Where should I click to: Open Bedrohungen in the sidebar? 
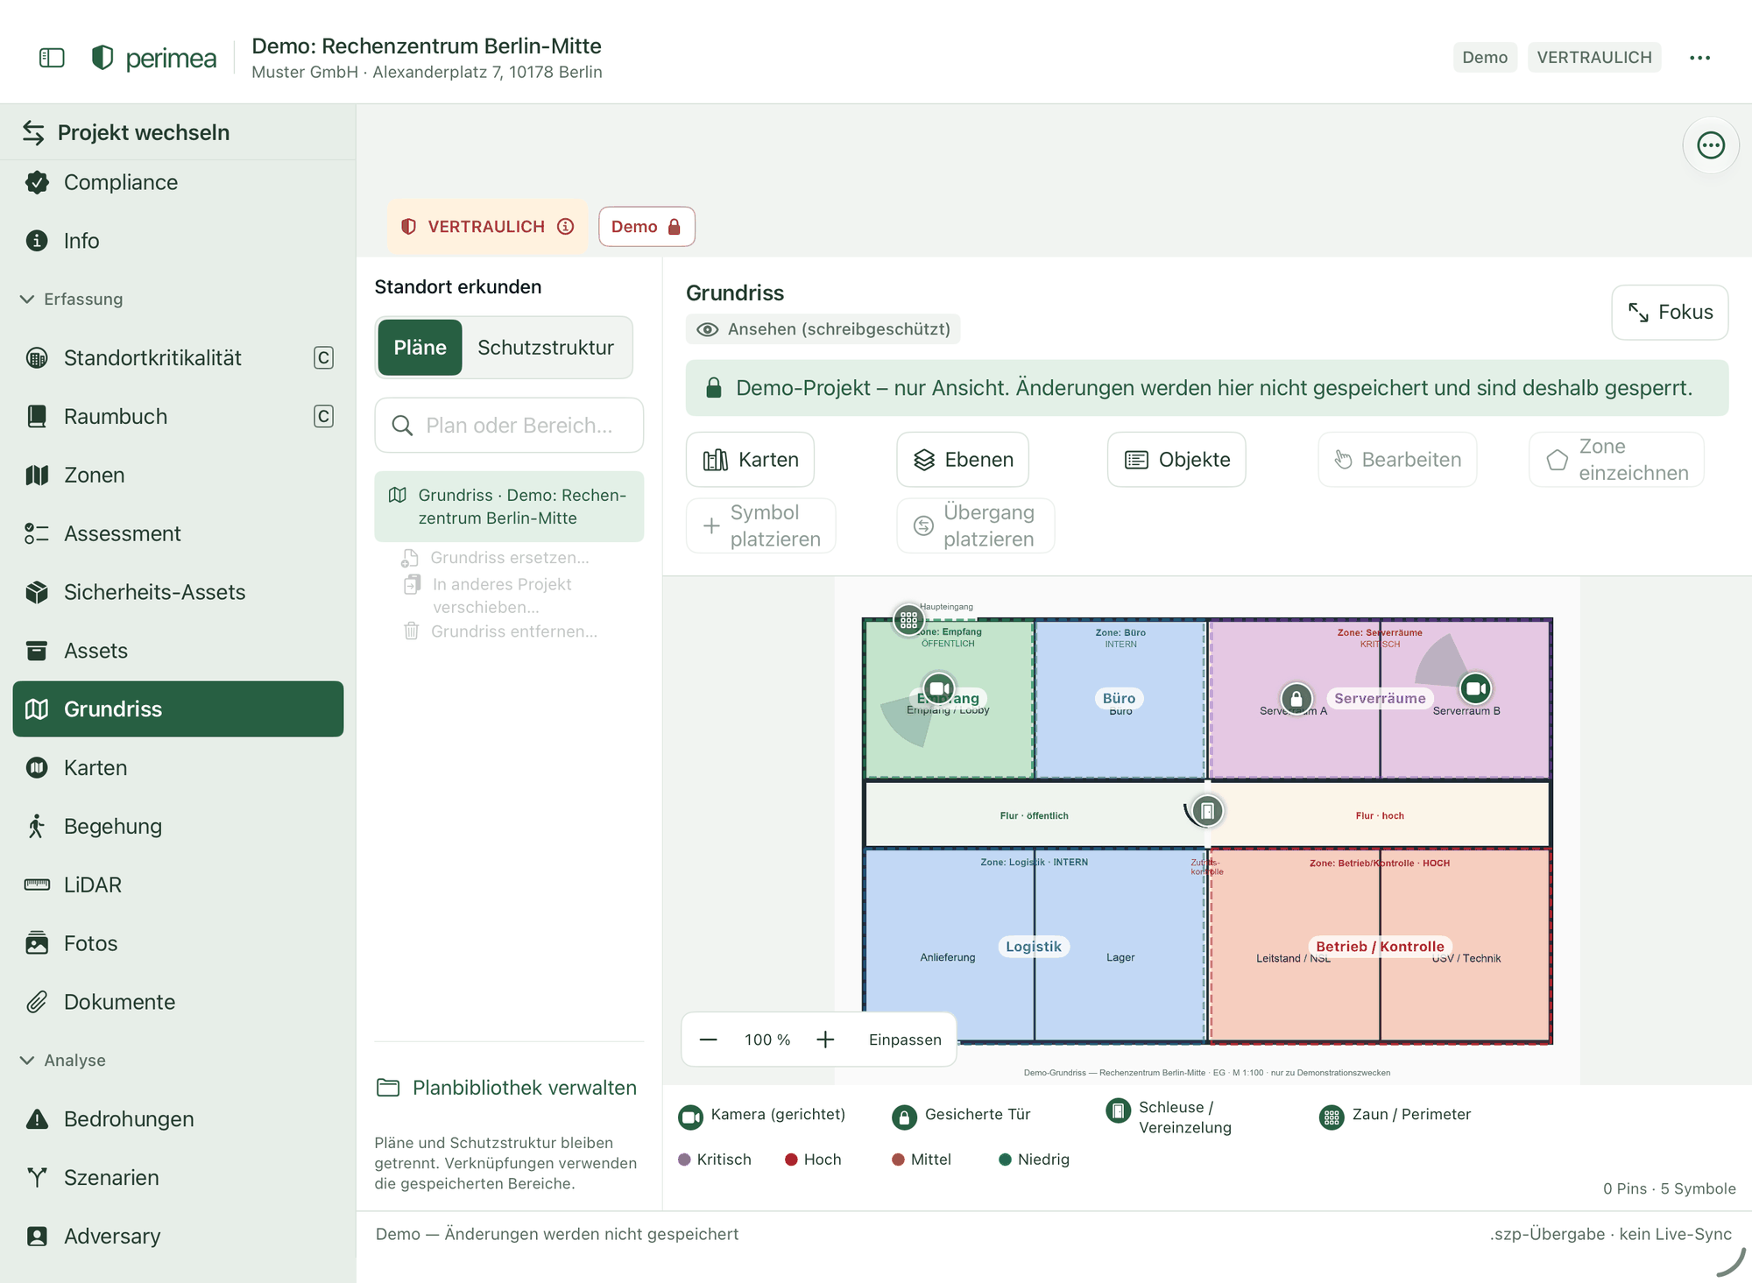[178, 1119]
